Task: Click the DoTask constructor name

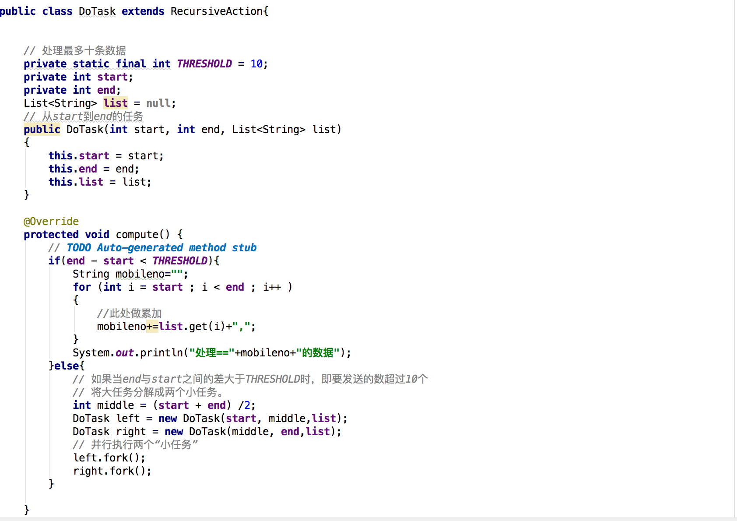Action: pos(85,130)
